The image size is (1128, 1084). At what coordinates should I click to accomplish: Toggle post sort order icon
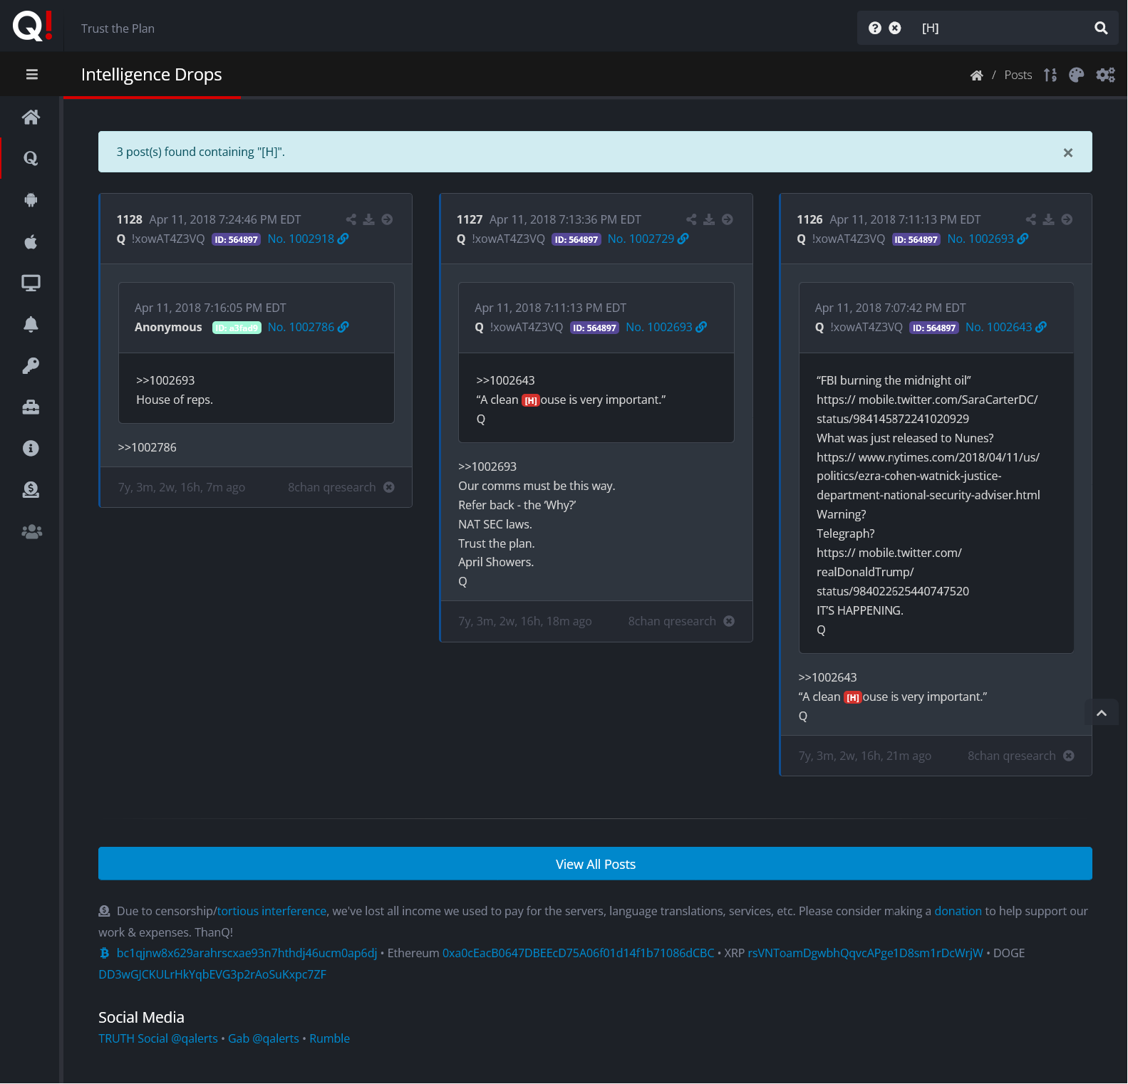[x=1050, y=75]
